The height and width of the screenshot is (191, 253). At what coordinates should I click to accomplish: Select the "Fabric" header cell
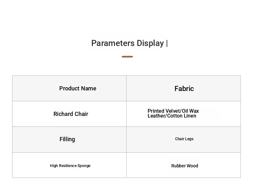(x=184, y=88)
